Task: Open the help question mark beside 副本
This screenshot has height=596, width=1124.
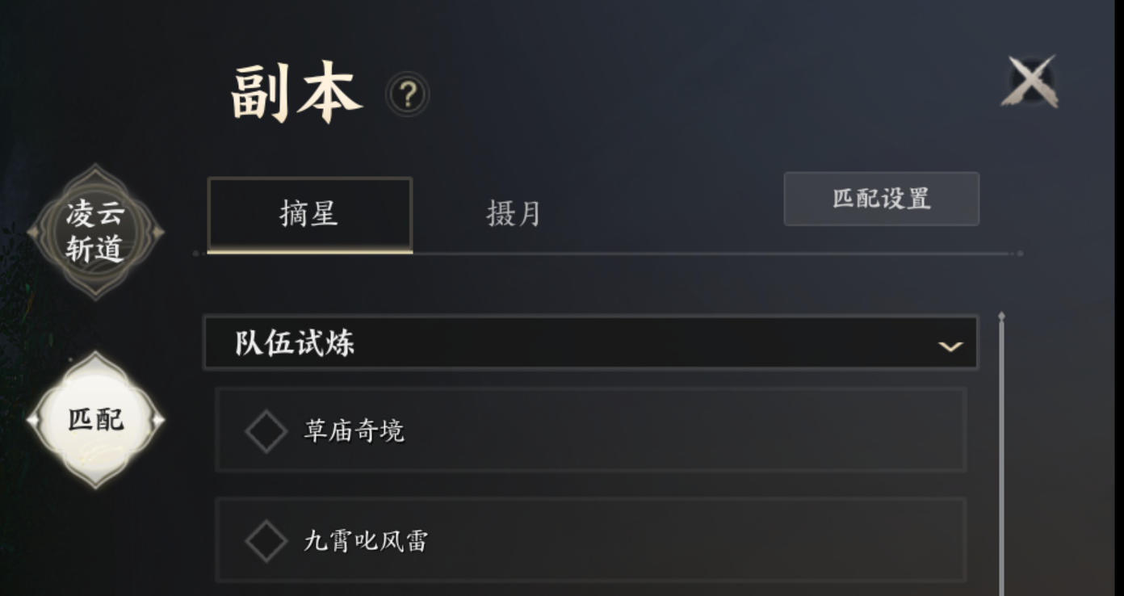Action: coord(408,96)
